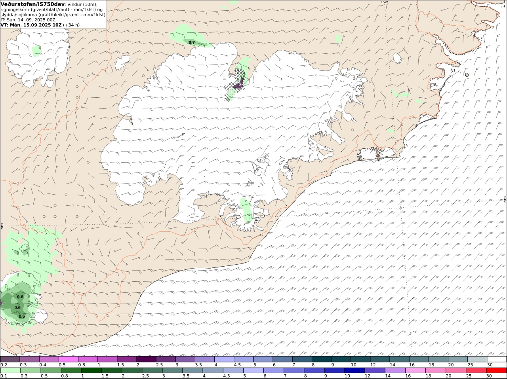Viewport: 507px width, 379px height.
Task: Click the 'slydda/snjókoma' description line
Action: [53, 15]
